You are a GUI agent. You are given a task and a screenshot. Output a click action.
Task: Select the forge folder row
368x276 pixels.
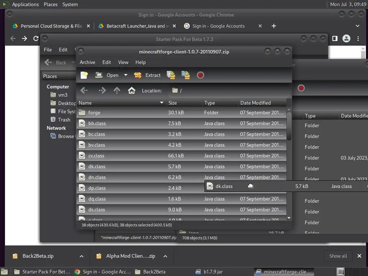pos(181,112)
